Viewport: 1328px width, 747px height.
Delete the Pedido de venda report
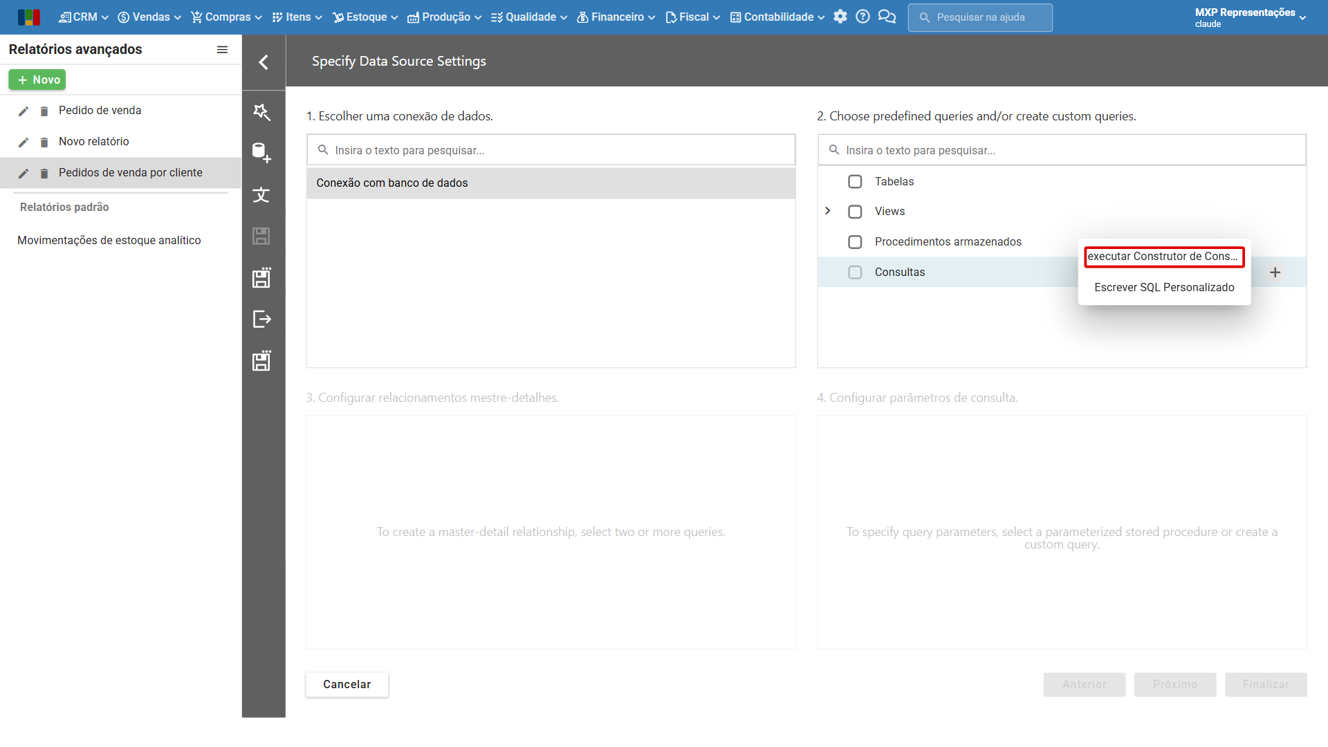pos(44,111)
